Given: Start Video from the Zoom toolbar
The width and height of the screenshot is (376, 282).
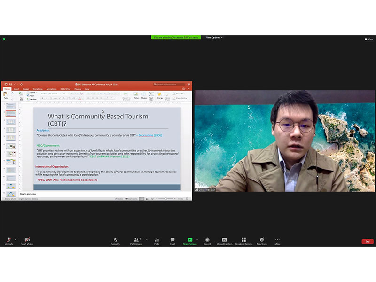Looking at the screenshot, I should [27, 240].
